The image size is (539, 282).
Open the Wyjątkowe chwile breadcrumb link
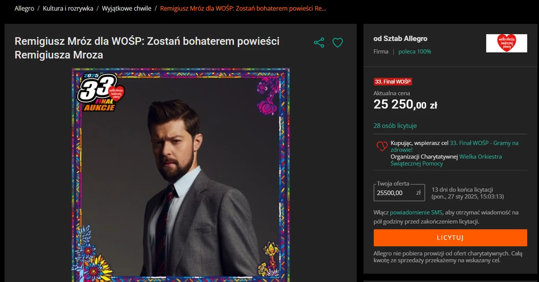pyautogui.click(x=126, y=8)
